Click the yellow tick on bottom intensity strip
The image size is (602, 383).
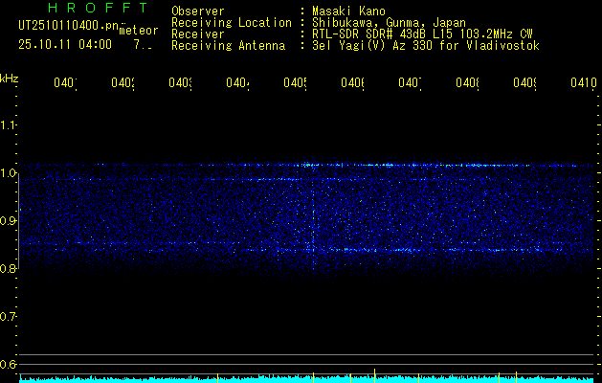pos(351,377)
